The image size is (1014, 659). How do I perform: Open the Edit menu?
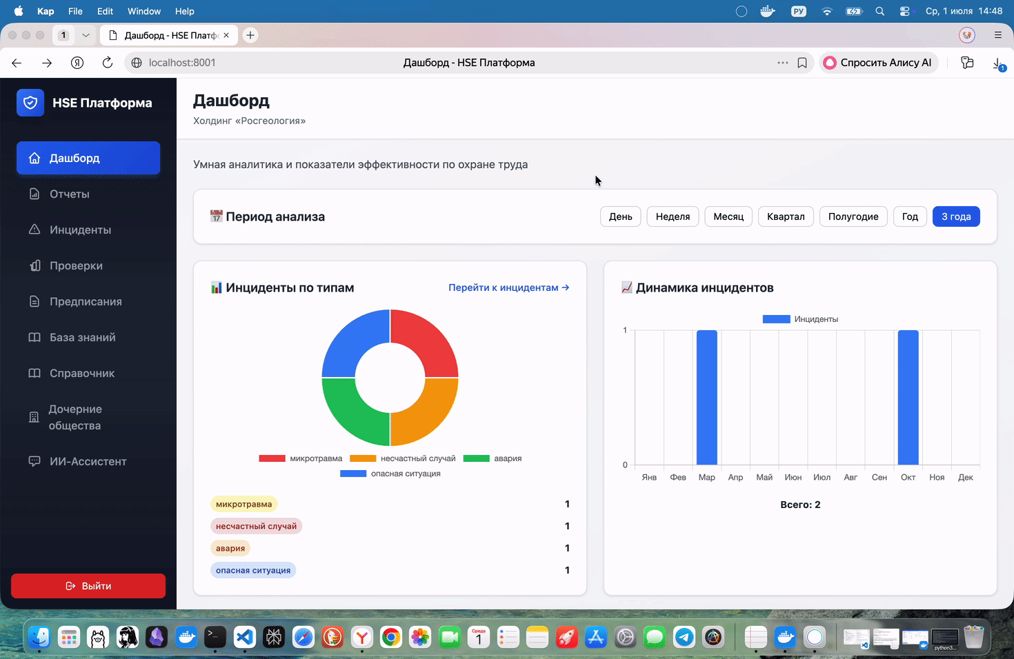[x=105, y=11]
